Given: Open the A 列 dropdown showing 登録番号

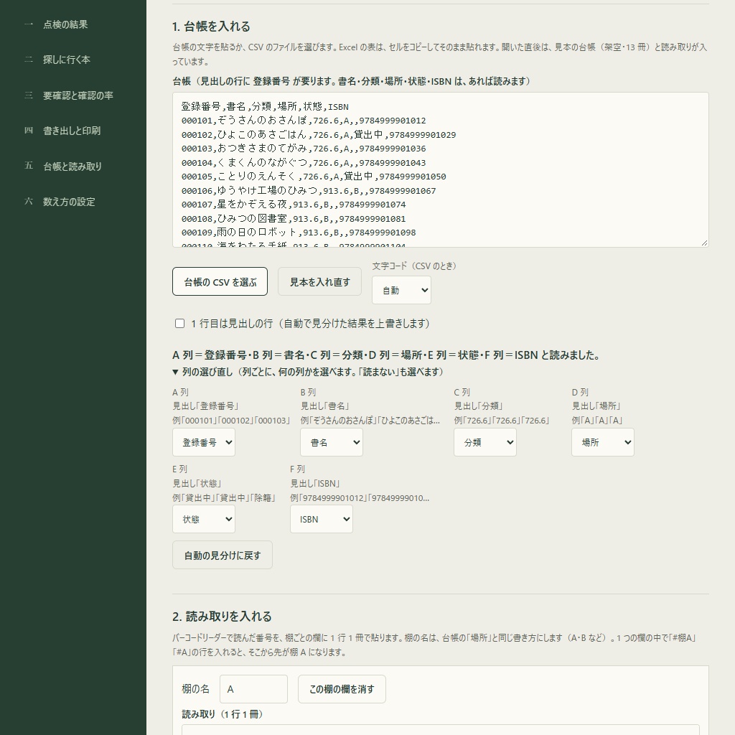Looking at the screenshot, I should pos(204,442).
